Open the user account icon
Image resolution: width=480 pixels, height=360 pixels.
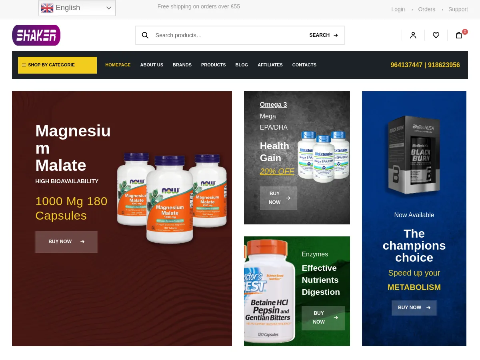point(413,35)
